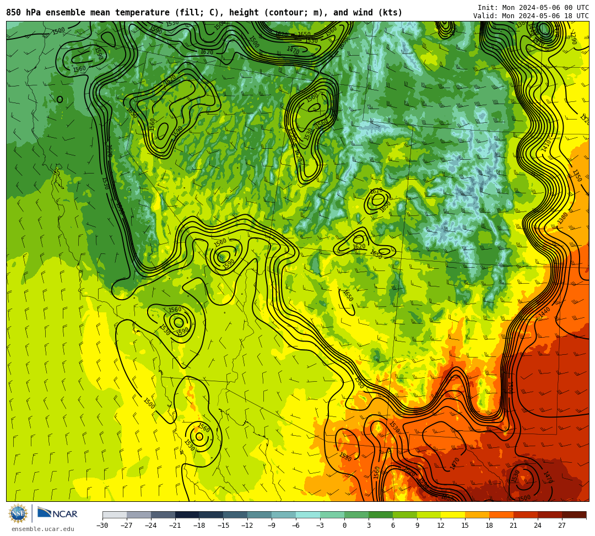The width and height of the screenshot is (595, 536).
Task: Click the '-12' colorbar tick label
Action: coord(247,526)
